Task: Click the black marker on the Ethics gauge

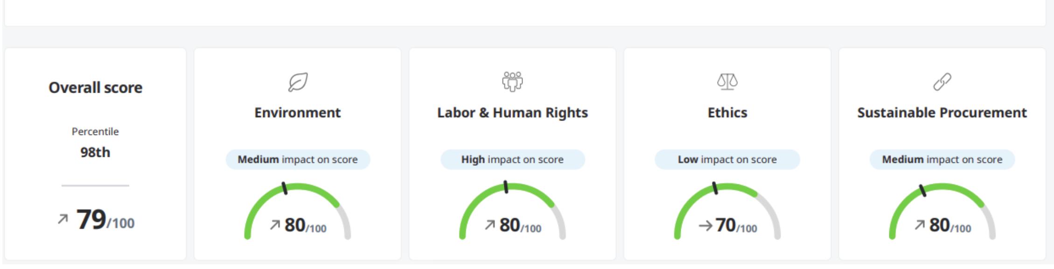Action: tap(715, 188)
